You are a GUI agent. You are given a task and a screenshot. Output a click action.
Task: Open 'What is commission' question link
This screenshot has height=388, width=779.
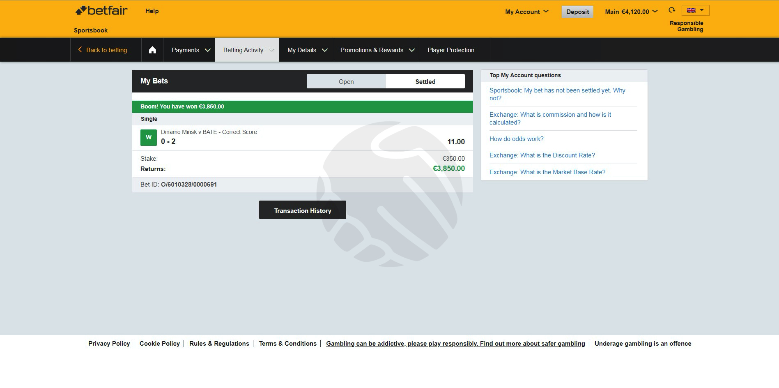click(x=550, y=118)
